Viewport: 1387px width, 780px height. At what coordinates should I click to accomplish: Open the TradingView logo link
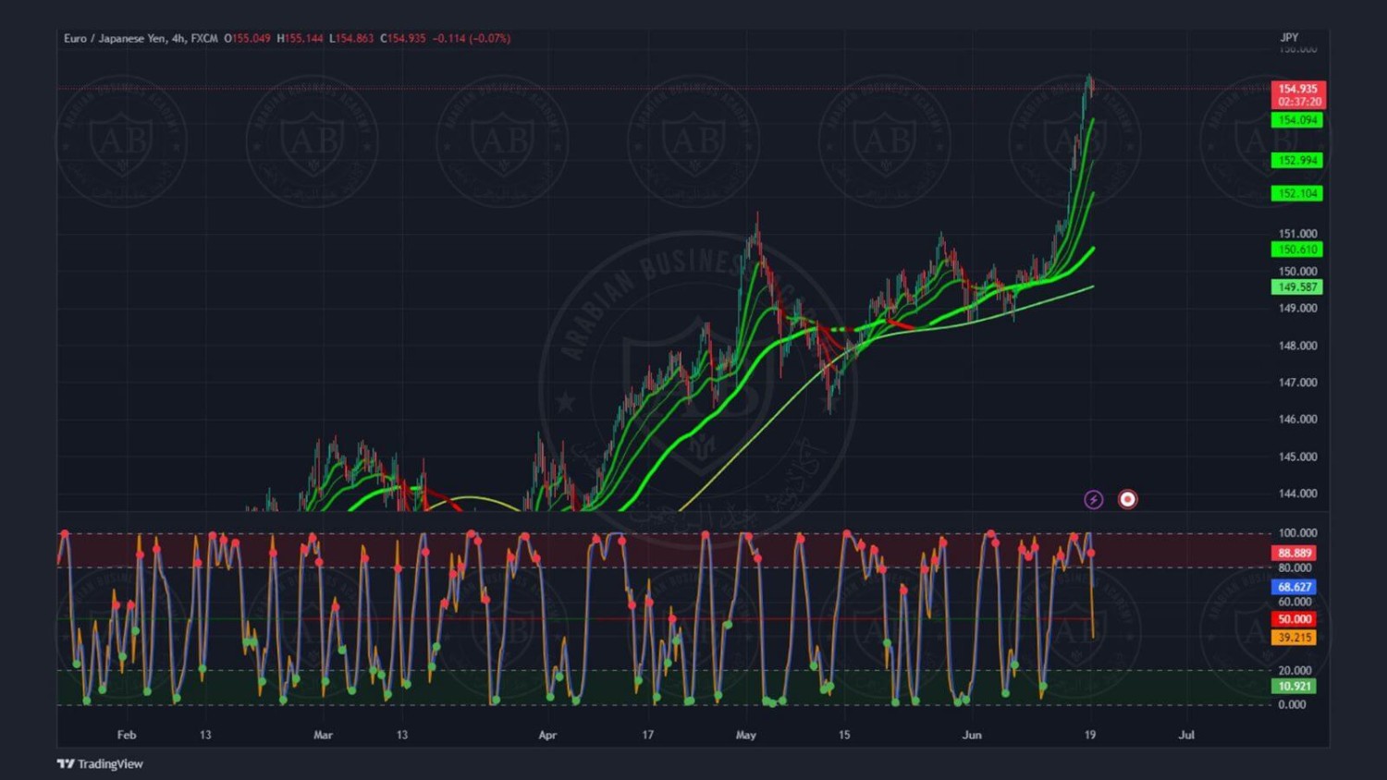click(x=100, y=763)
